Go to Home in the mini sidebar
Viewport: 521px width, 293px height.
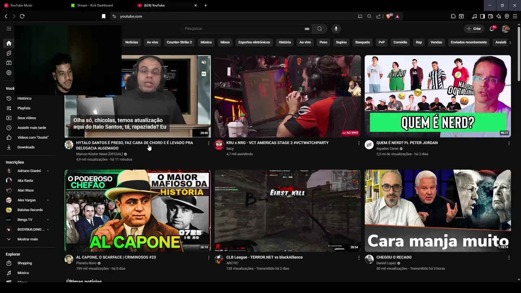click(9, 43)
